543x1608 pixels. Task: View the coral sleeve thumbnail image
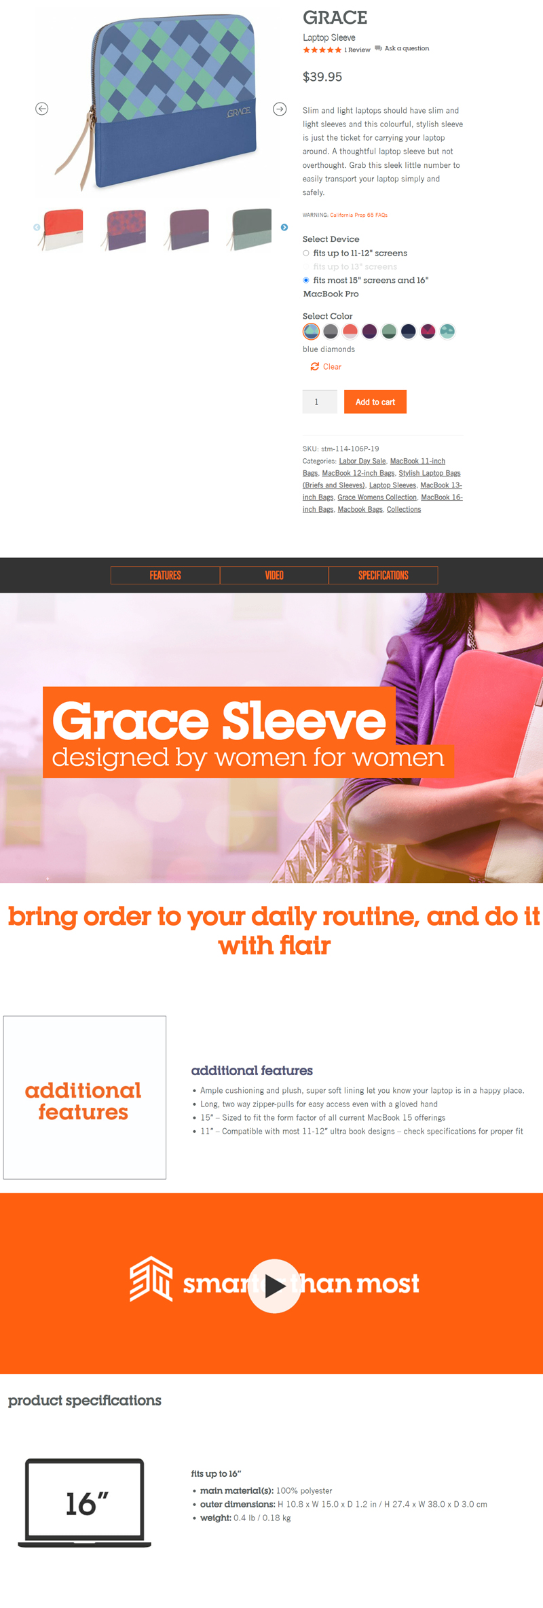tap(62, 229)
